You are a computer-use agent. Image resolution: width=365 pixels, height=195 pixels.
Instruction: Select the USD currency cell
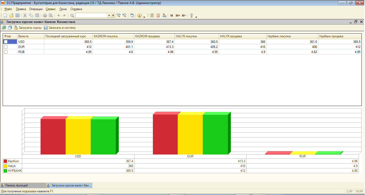pyautogui.click(x=30, y=42)
